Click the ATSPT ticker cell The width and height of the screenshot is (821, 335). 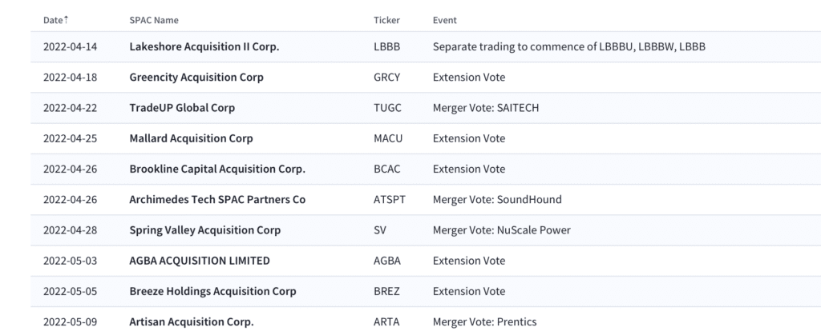click(390, 199)
